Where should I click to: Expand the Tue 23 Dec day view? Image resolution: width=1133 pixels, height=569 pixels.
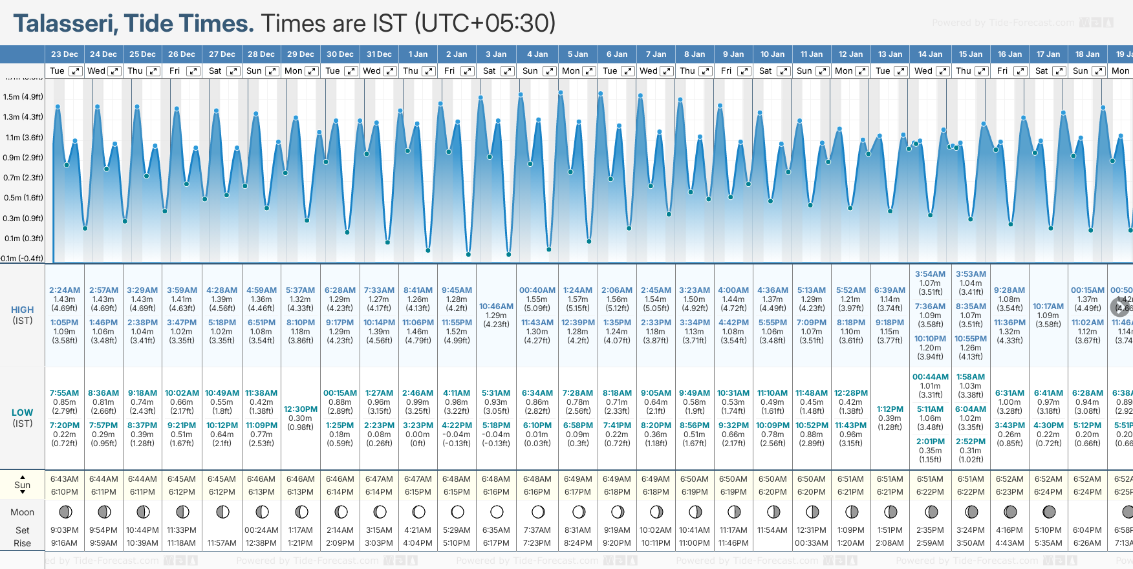76,71
